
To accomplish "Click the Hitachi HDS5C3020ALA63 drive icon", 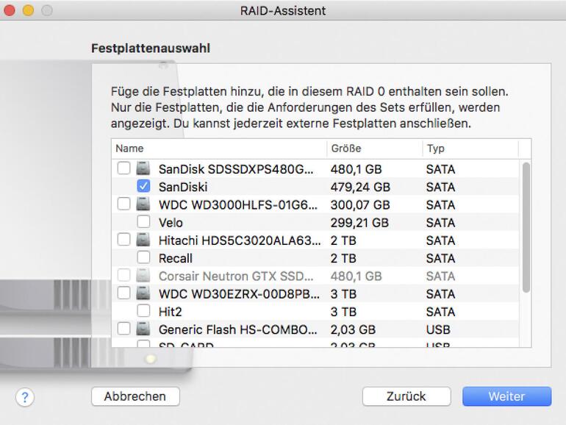I will [x=143, y=240].
